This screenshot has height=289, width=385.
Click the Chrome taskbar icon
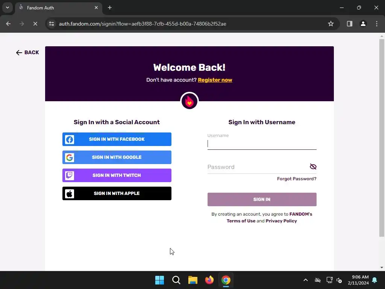[226, 280]
